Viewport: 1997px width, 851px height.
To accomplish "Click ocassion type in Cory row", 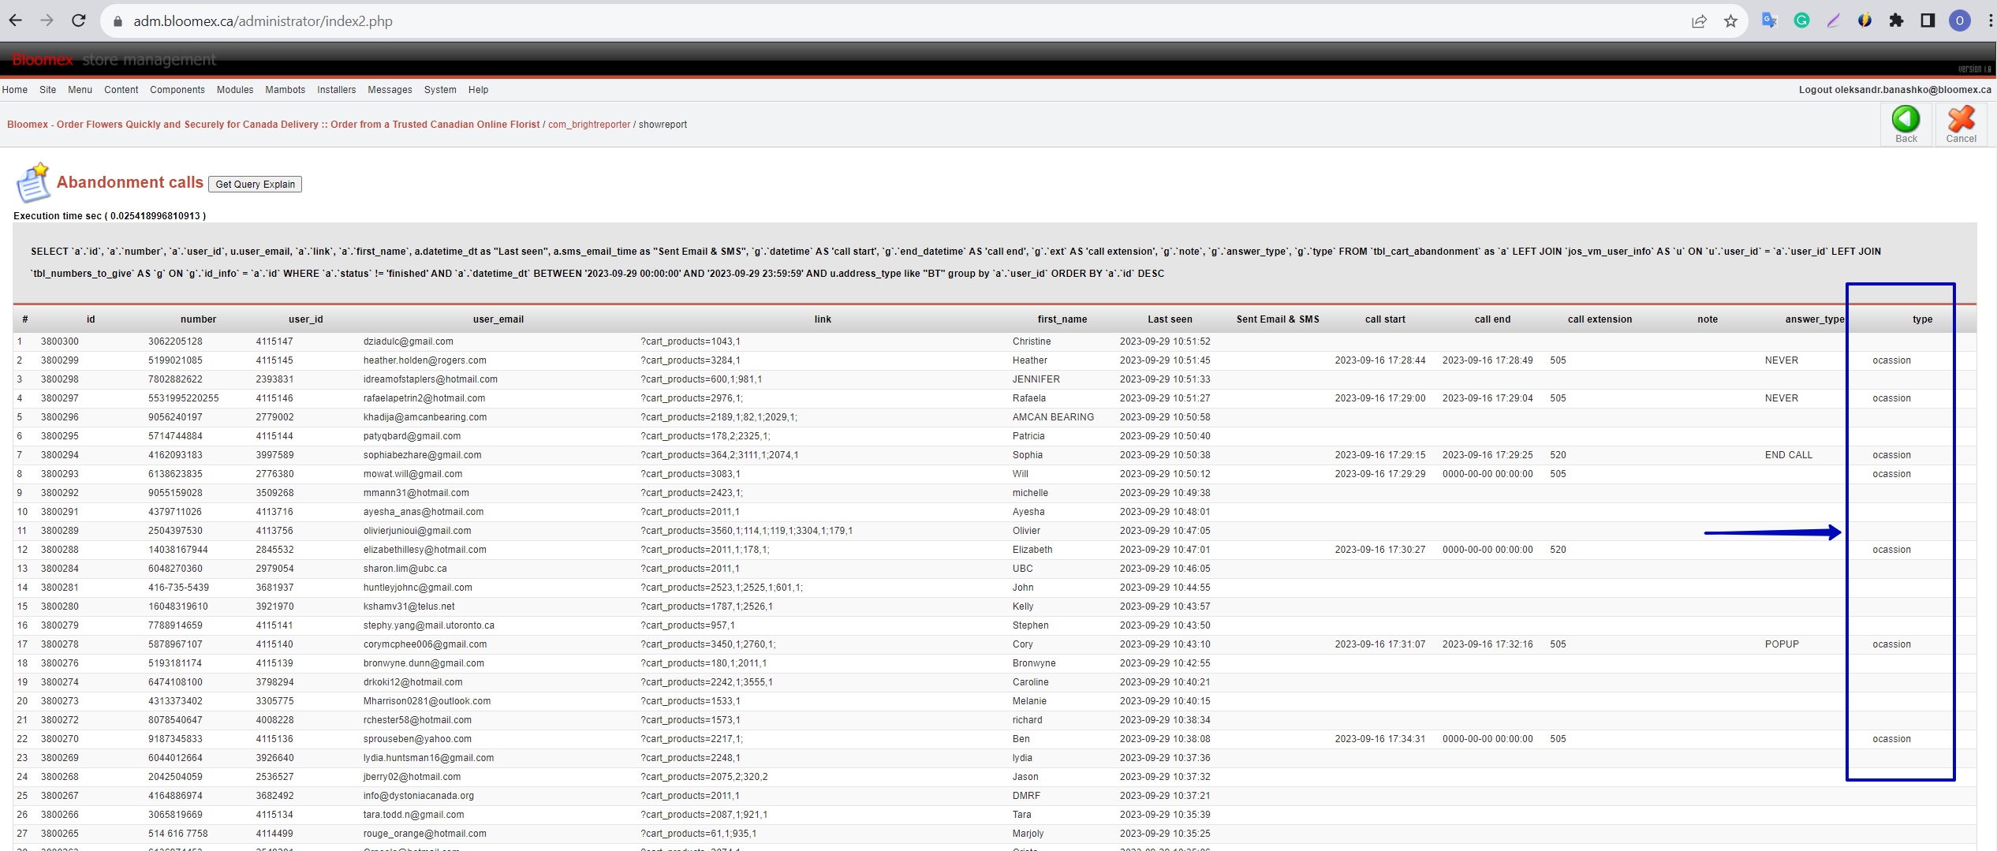I will pyautogui.click(x=1891, y=644).
